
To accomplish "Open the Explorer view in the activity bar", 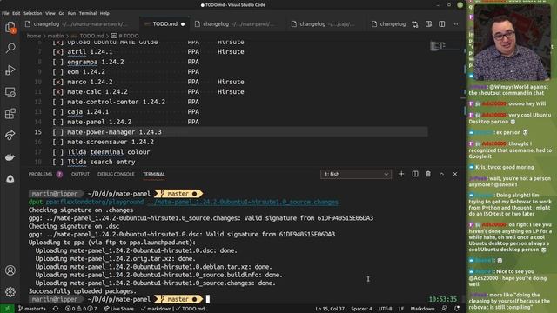I will coord(10,27).
